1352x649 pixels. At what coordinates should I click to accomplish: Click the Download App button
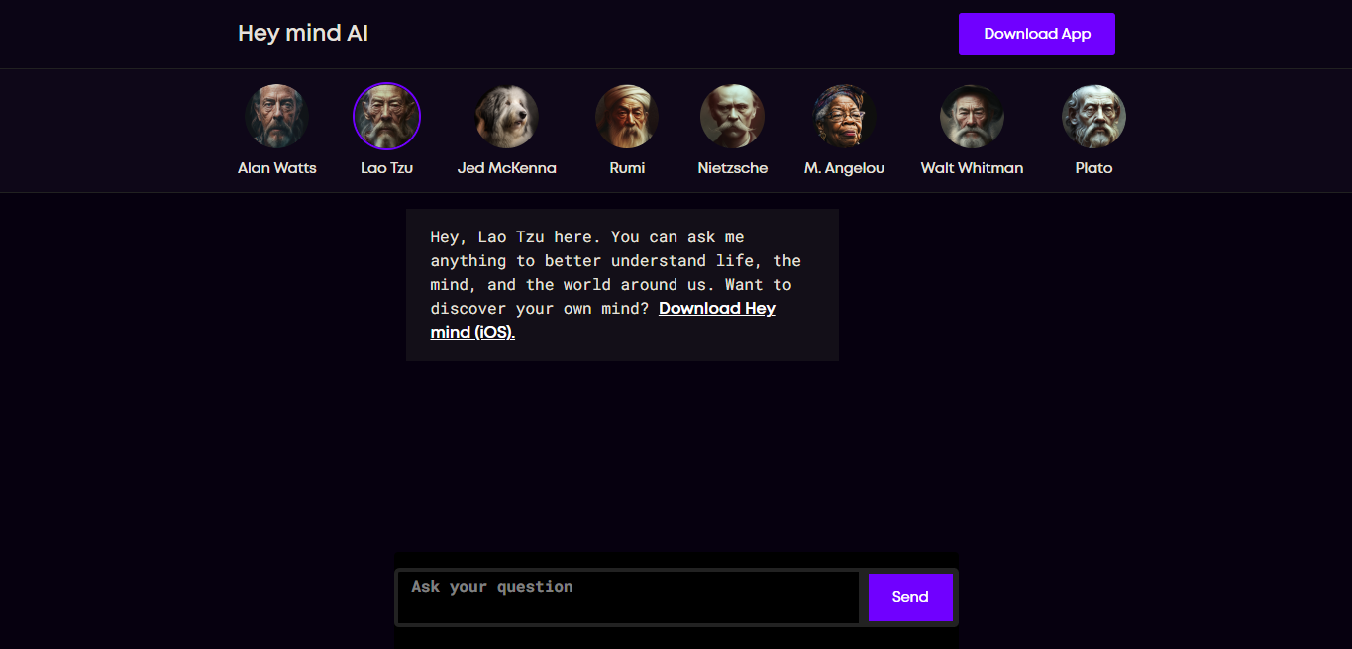click(1037, 34)
